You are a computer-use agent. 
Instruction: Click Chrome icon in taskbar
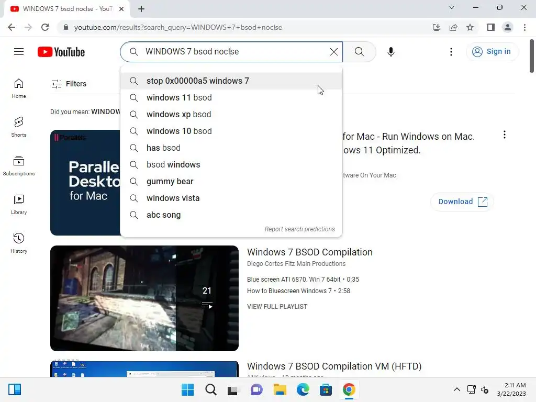point(349,389)
